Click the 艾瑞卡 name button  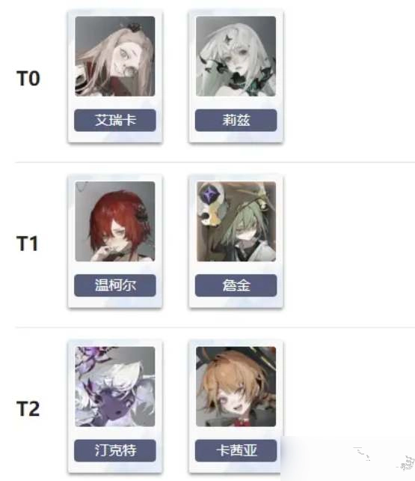click(115, 120)
